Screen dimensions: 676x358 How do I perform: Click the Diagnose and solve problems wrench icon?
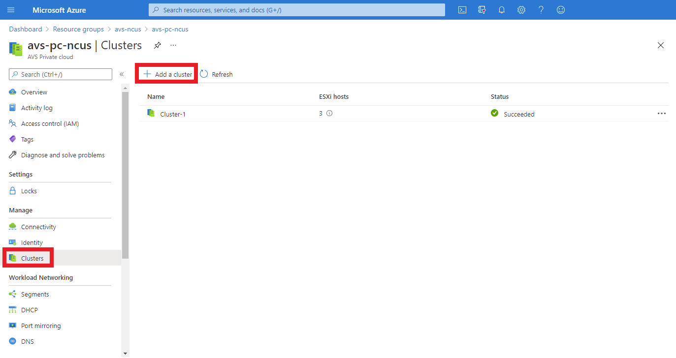(13, 155)
